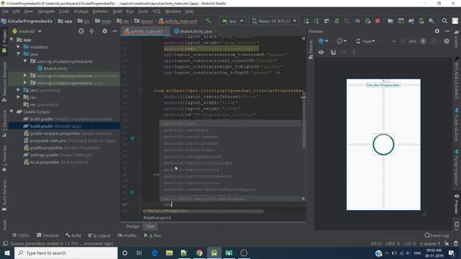This screenshot has height=259, width=461.
Task: Toggle the Project tool window side tab
Action: 4,41
